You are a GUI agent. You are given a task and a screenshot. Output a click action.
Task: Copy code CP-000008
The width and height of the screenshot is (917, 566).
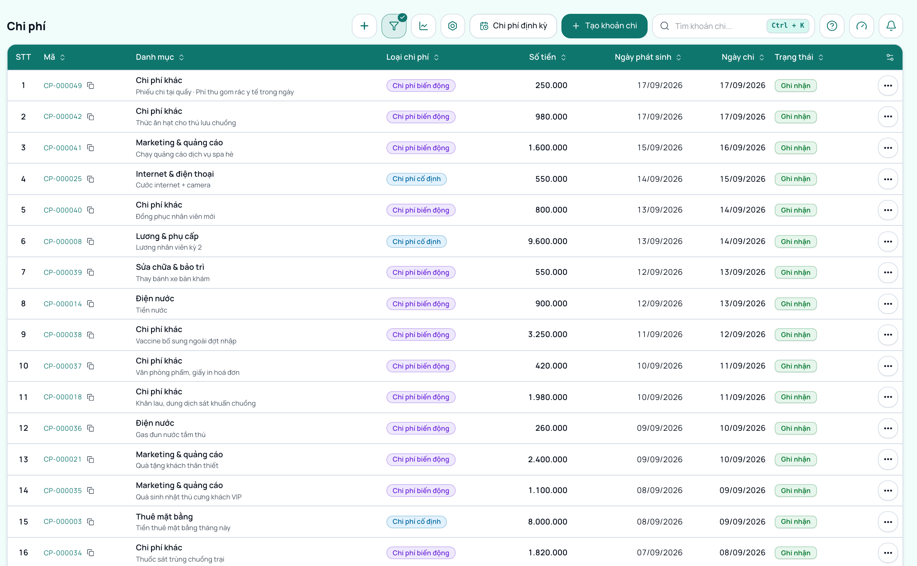coord(91,241)
